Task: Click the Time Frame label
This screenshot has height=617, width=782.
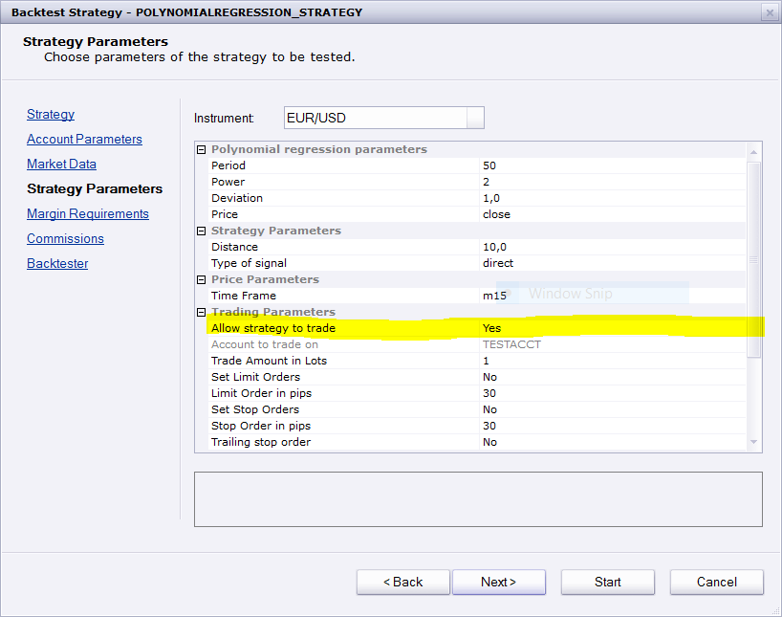Action: point(244,296)
